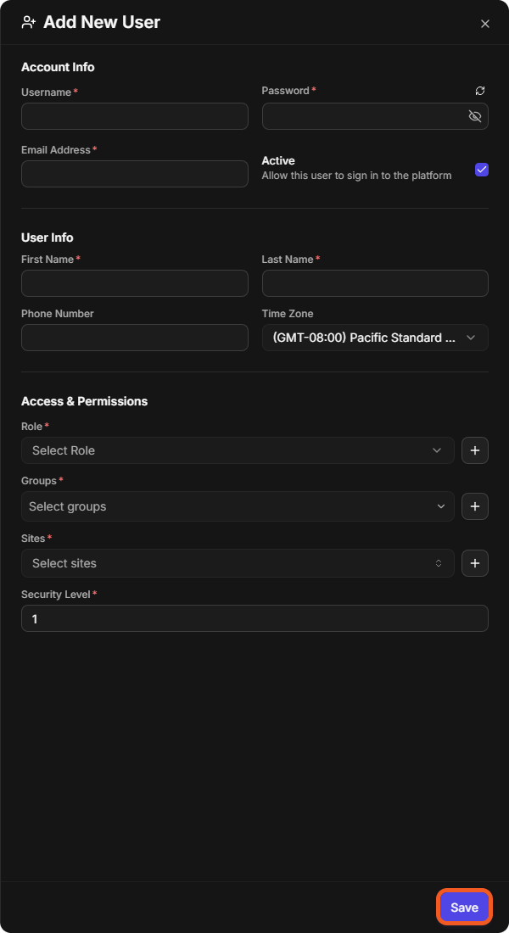This screenshot has width=509, height=933.
Task: Uncheck the Active checkbox
Action: point(482,170)
